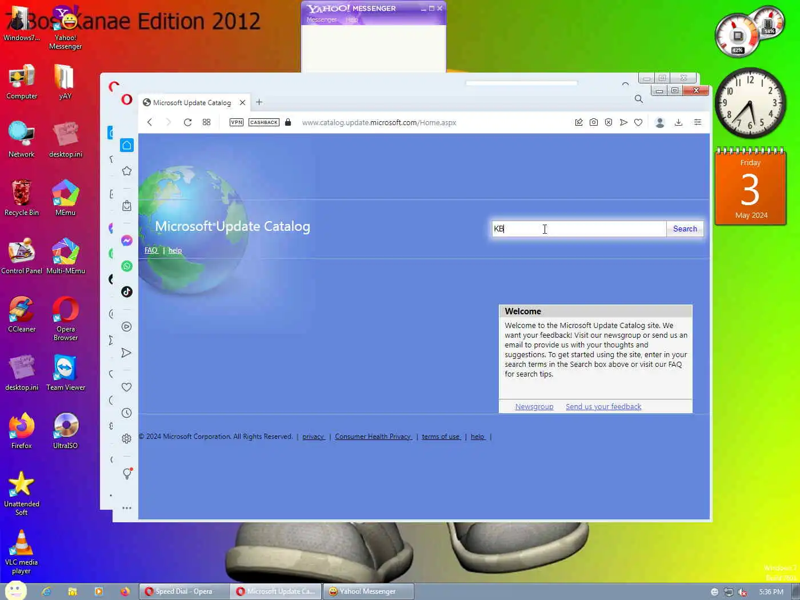Viewport: 800px width, 600px height.
Task: Open the Newsgroup link
Action: tap(534, 407)
